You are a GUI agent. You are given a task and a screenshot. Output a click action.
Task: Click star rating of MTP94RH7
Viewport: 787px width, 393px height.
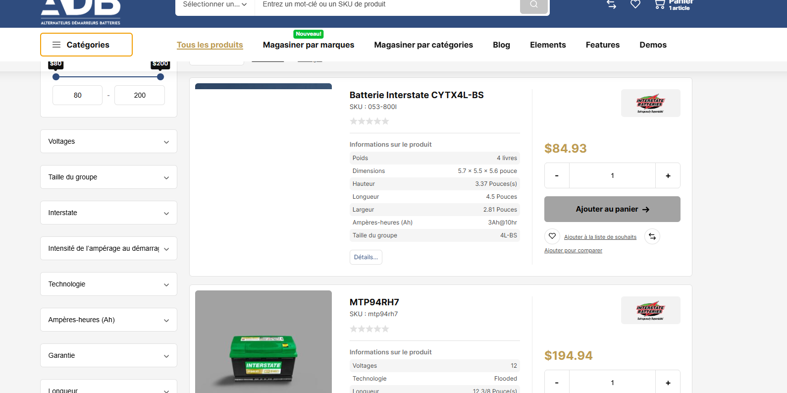click(x=369, y=329)
